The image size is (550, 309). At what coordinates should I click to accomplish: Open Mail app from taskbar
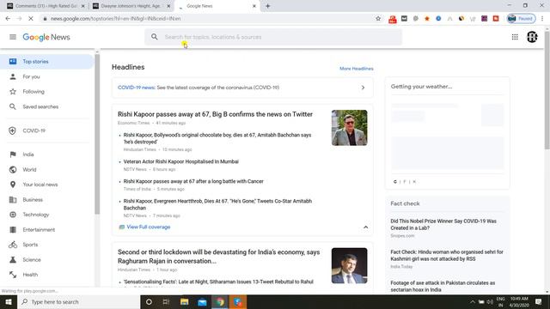203,301
